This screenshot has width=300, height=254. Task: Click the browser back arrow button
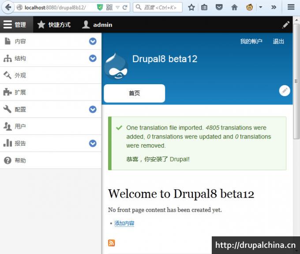(8, 7)
